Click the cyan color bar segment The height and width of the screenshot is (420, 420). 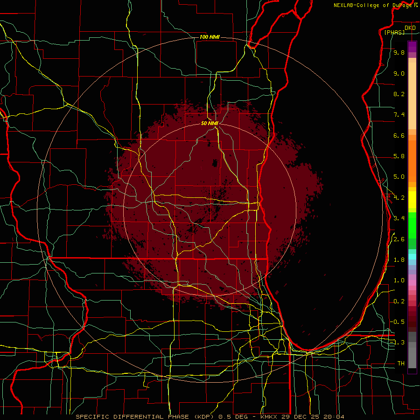(x=412, y=257)
